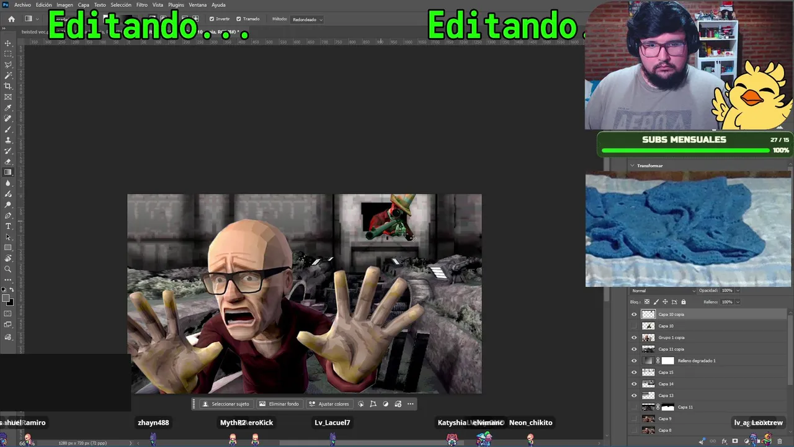This screenshot has width=794, height=447.
Task: Click the foreground color swatch
Action: (x=6, y=299)
